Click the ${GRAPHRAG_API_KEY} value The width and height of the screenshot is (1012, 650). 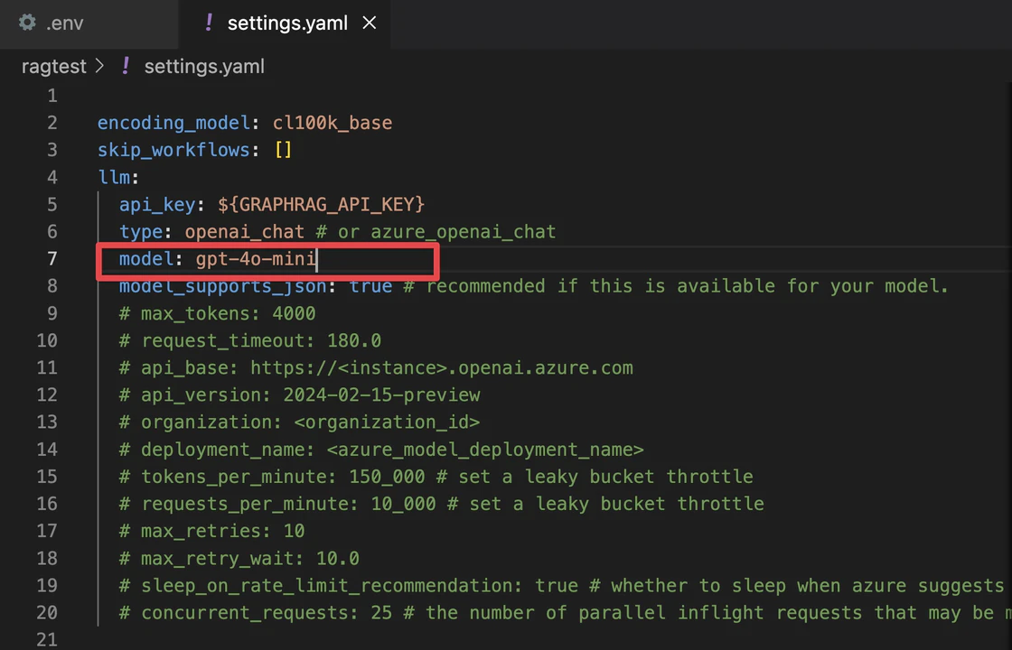click(x=322, y=204)
